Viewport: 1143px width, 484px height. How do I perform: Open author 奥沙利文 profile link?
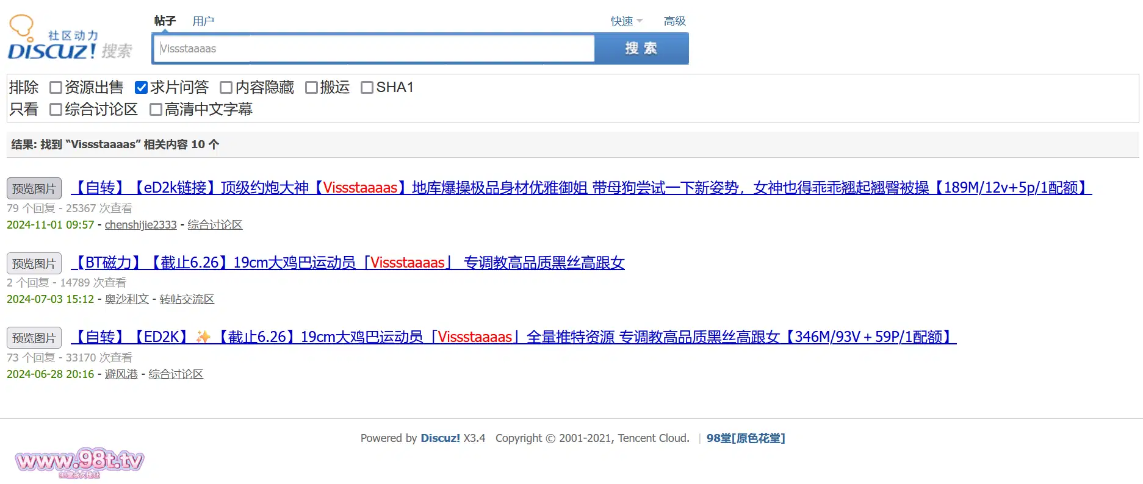pos(127,299)
